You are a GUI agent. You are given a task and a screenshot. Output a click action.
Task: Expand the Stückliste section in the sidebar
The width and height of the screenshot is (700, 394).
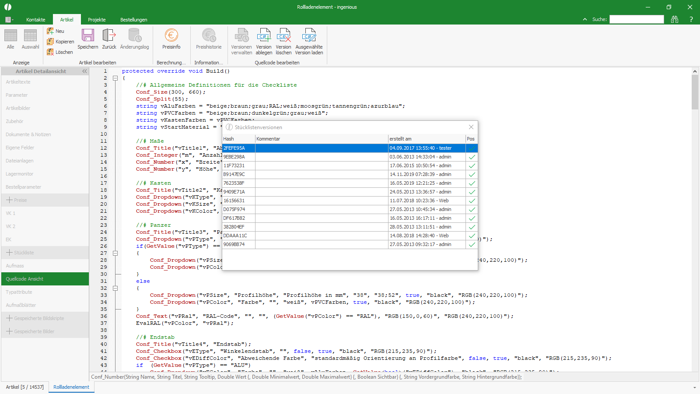[9, 253]
